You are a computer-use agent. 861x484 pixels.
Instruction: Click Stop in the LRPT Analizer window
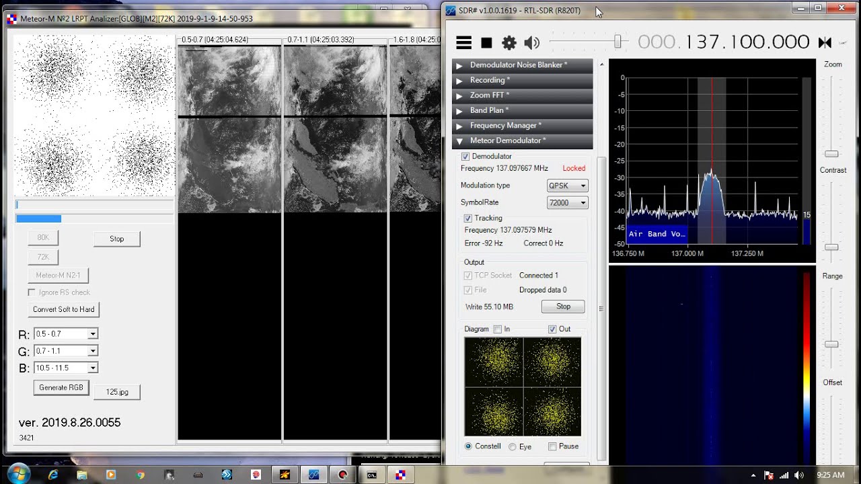tap(117, 239)
